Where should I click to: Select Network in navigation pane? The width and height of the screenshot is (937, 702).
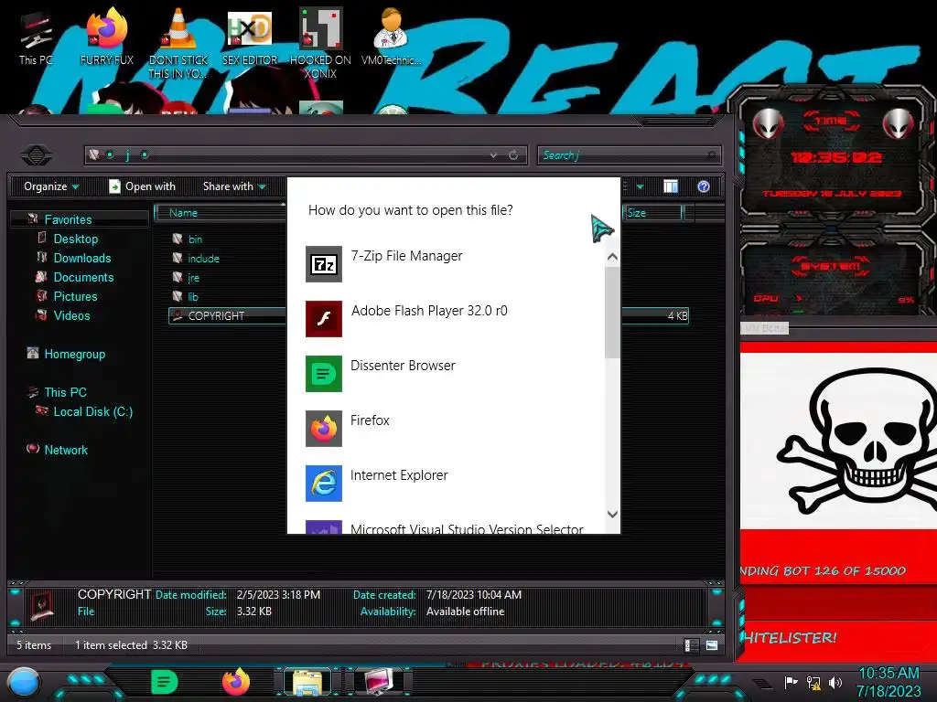pos(66,450)
